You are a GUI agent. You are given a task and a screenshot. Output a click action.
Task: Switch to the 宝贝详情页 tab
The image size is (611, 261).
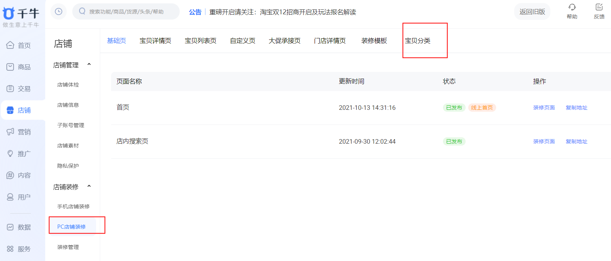click(155, 41)
